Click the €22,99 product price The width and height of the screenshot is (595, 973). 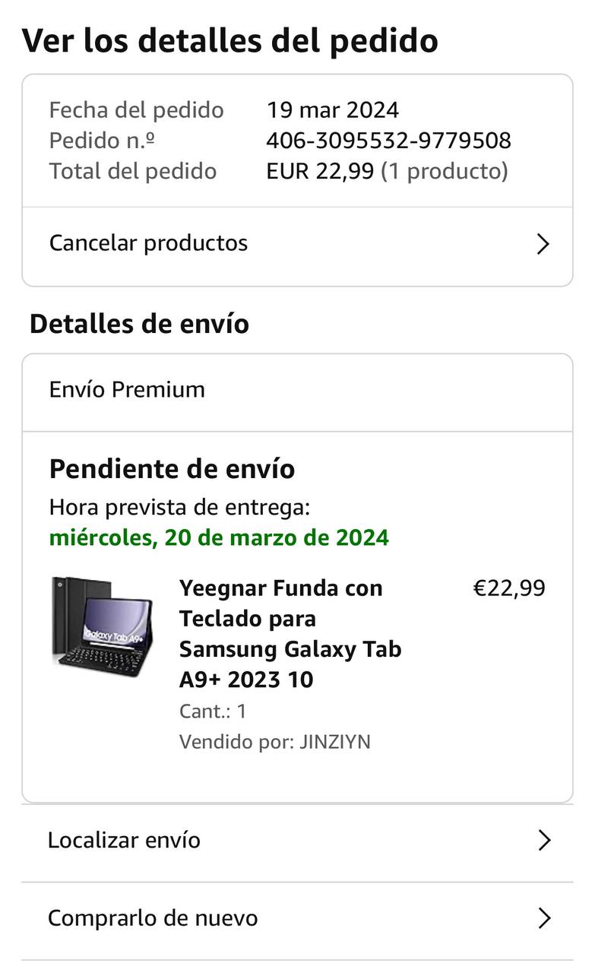tap(509, 588)
